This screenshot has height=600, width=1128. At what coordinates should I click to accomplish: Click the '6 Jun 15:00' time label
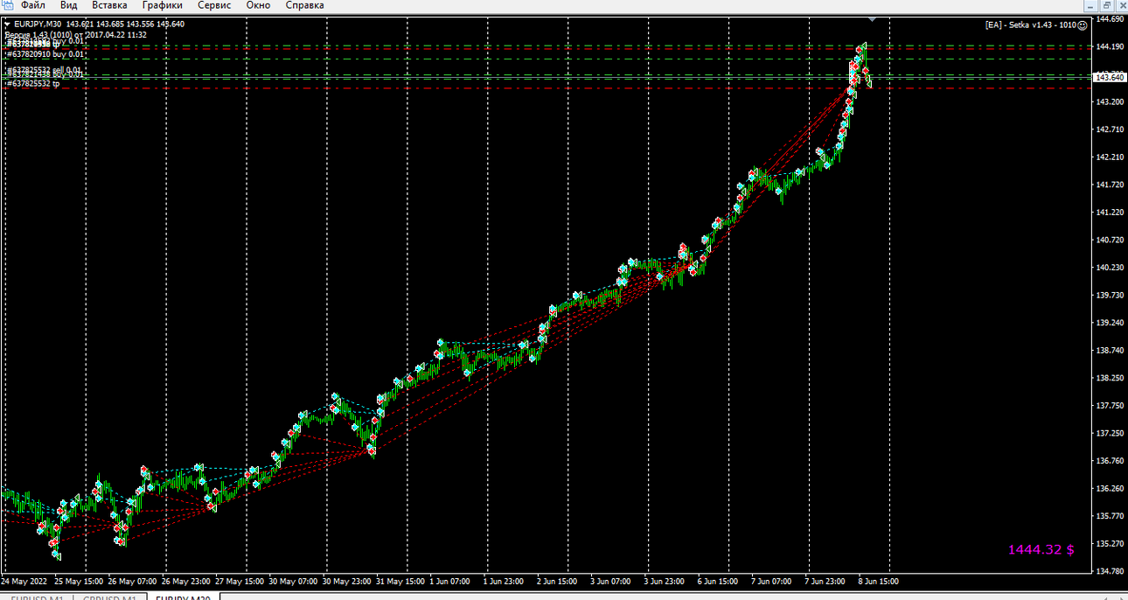720,581
